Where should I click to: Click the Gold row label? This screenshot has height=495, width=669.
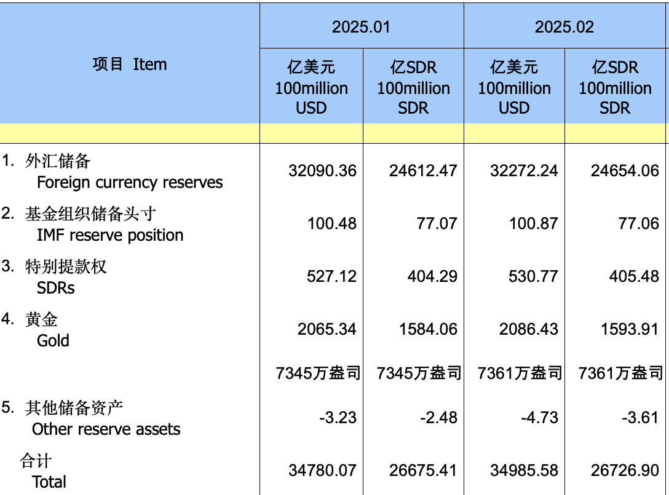click(x=53, y=341)
